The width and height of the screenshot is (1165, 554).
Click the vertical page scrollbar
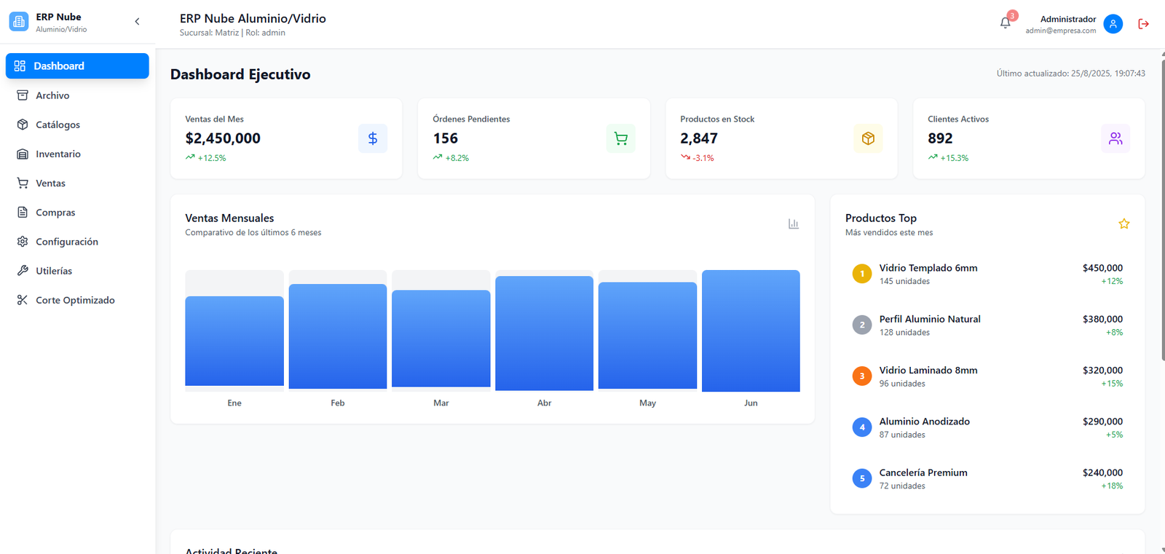pyautogui.click(x=1162, y=291)
